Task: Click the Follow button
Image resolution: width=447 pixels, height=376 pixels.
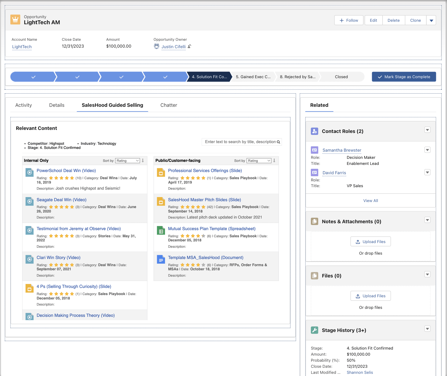Action: pos(349,20)
